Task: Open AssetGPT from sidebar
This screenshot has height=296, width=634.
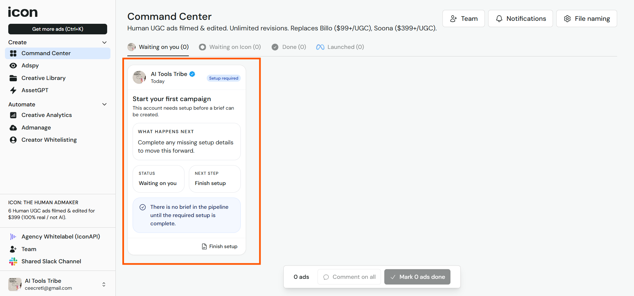Action: pyautogui.click(x=35, y=90)
